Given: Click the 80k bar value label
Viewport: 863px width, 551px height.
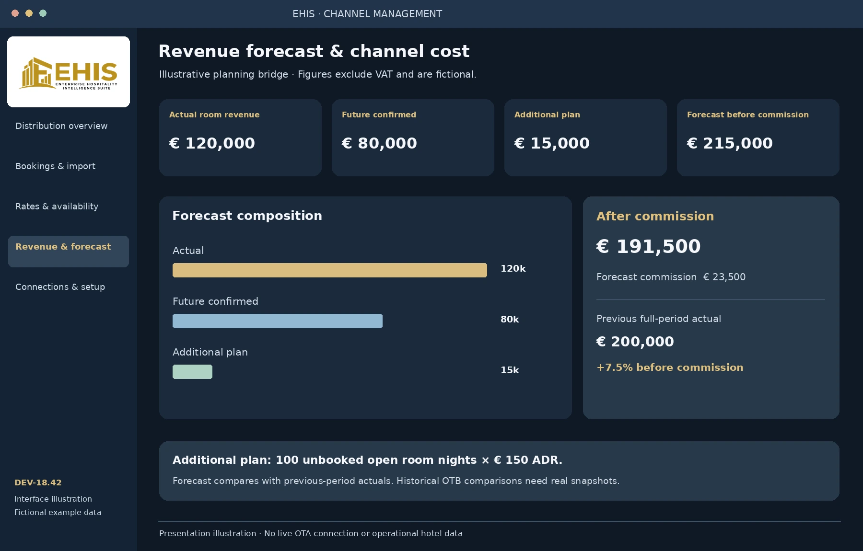Looking at the screenshot, I should tap(510, 320).
